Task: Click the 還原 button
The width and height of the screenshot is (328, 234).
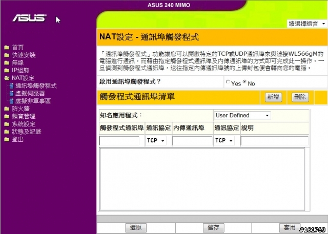Action: point(136,228)
